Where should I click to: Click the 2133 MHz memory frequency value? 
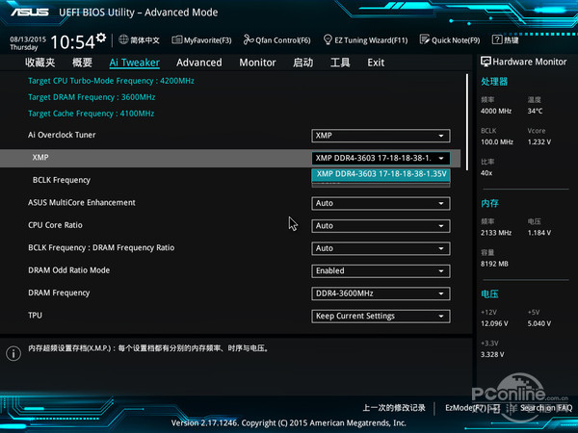(496, 233)
